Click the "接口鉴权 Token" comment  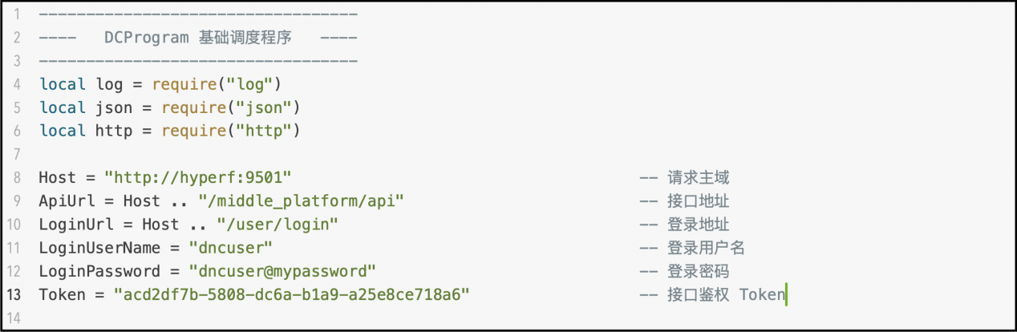point(726,295)
